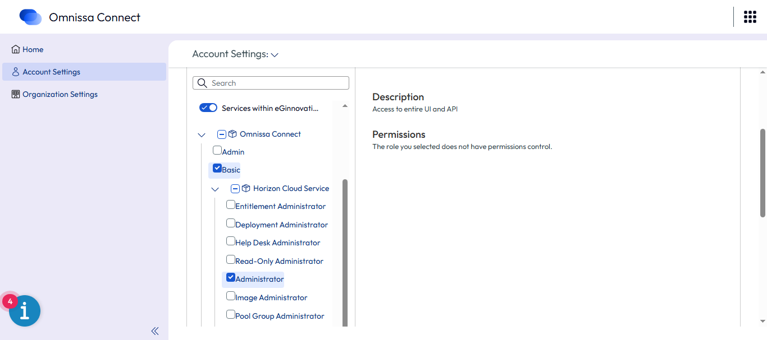Enable the Help Desk Administrator checkbox
This screenshot has width=767, height=340.
[231, 241]
